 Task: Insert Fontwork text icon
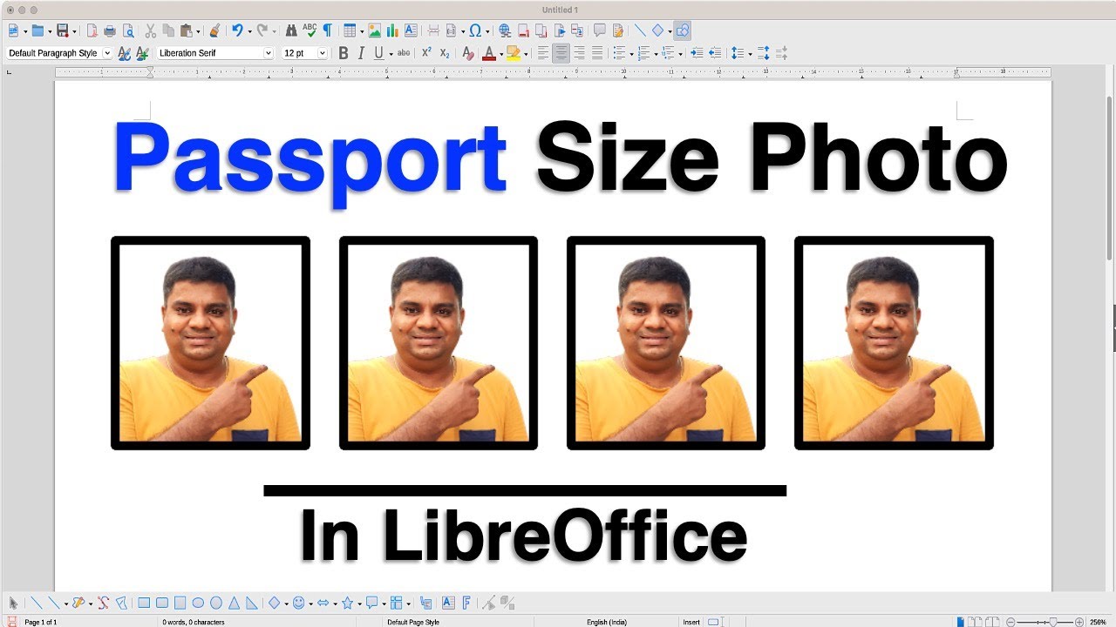466,603
